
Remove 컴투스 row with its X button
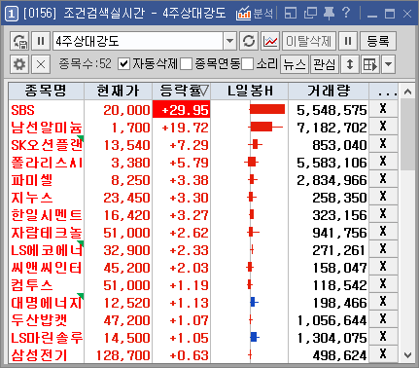[383, 284]
